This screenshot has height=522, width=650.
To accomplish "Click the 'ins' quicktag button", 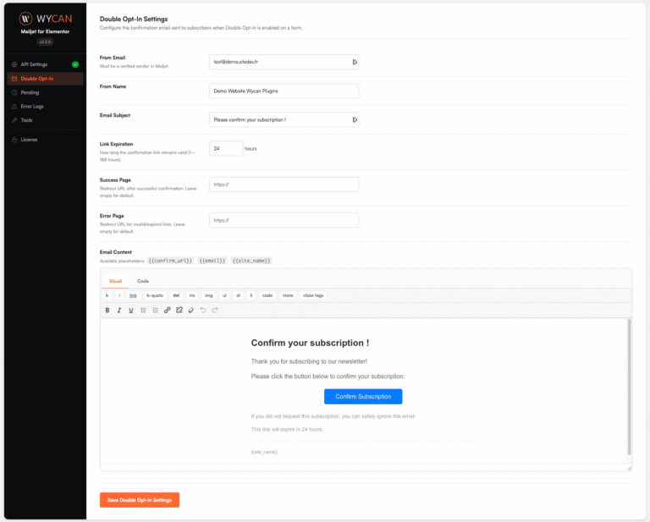I will (x=192, y=295).
